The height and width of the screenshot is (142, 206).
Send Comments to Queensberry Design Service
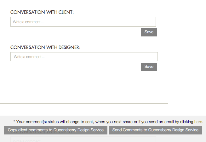[155, 130]
